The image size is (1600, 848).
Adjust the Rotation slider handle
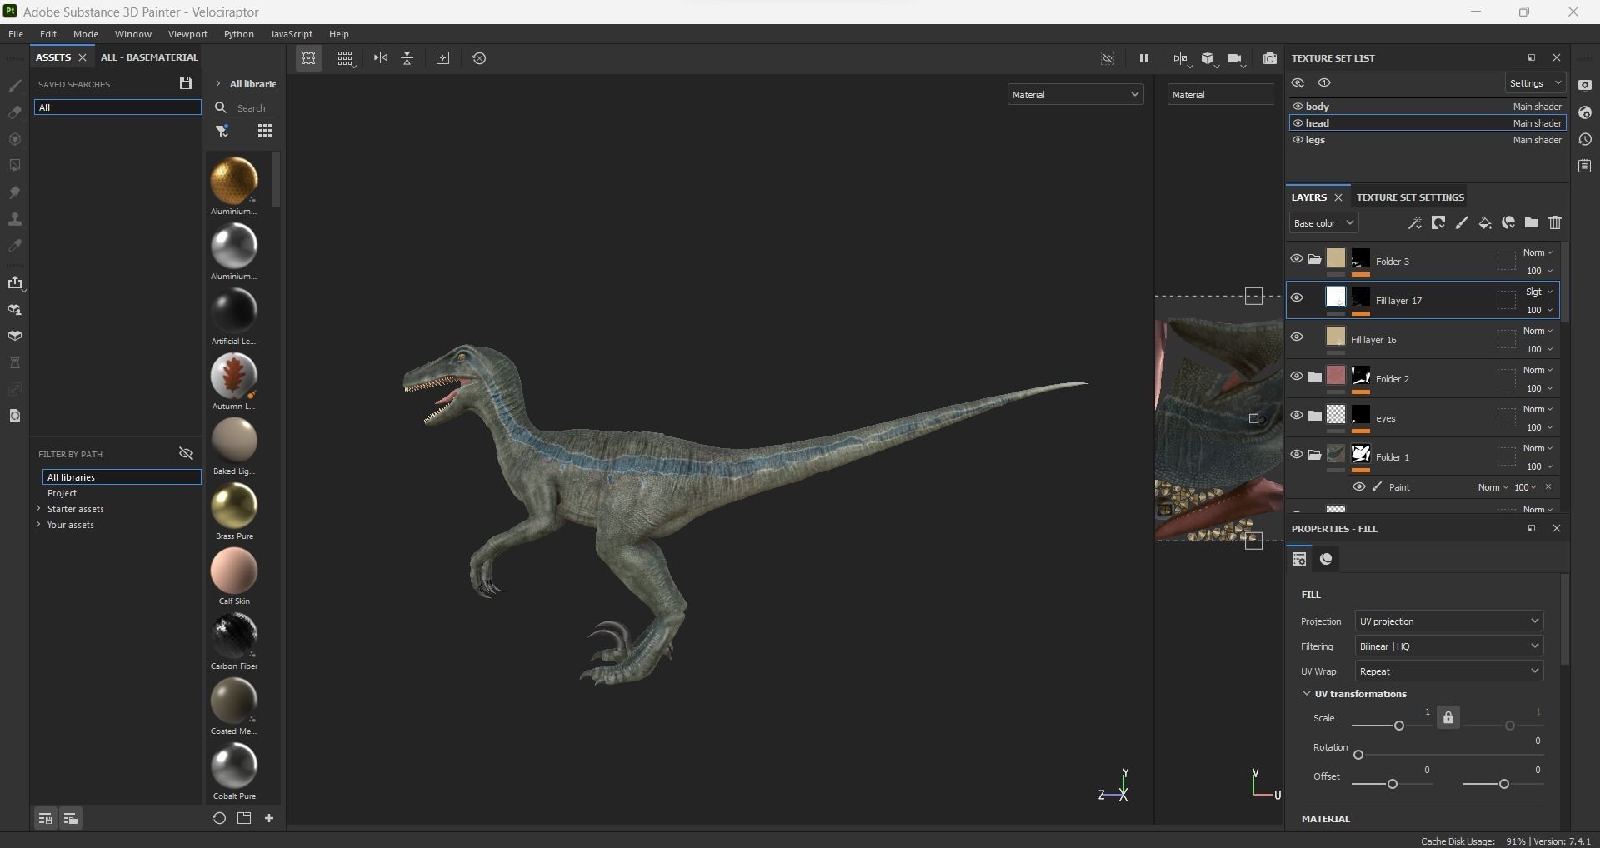pos(1358,755)
